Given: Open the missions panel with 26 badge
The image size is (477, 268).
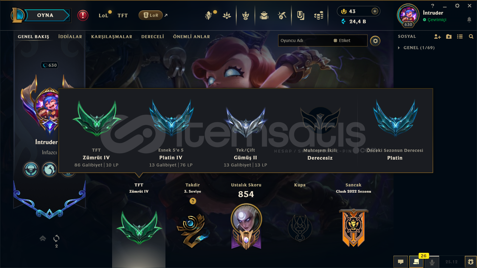Looking at the screenshot, I should [x=416, y=262].
